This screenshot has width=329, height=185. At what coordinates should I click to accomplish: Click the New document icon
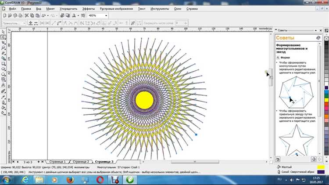(4, 15)
